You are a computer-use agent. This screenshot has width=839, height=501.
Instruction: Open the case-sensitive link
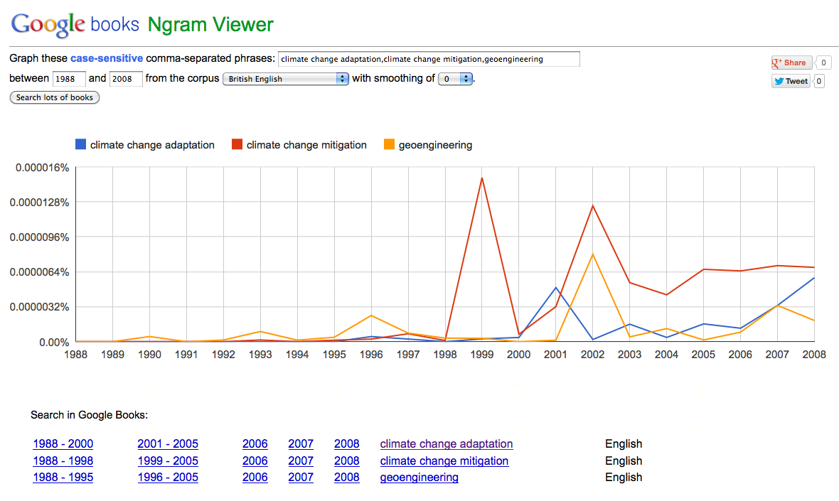click(107, 58)
